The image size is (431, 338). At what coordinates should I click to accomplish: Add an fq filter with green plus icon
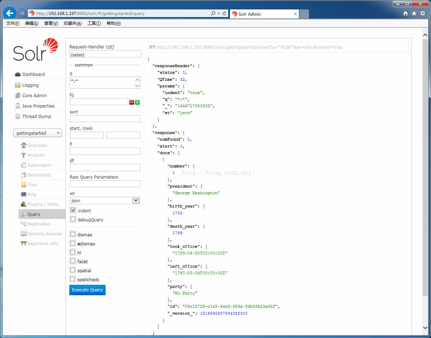(x=137, y=102)
